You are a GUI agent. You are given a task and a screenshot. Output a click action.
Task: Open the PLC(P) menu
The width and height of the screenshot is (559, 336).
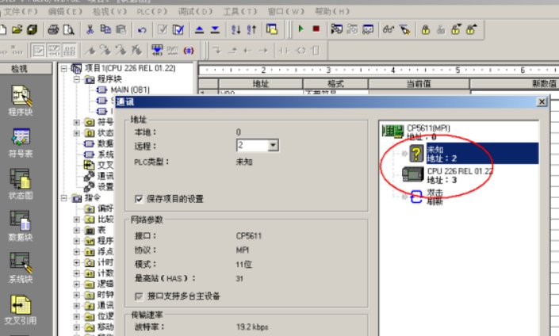click(152, 11)
